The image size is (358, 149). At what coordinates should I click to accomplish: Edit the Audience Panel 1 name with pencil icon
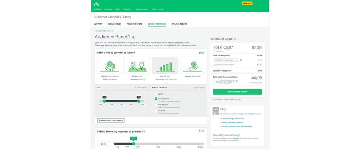point(134,37)
